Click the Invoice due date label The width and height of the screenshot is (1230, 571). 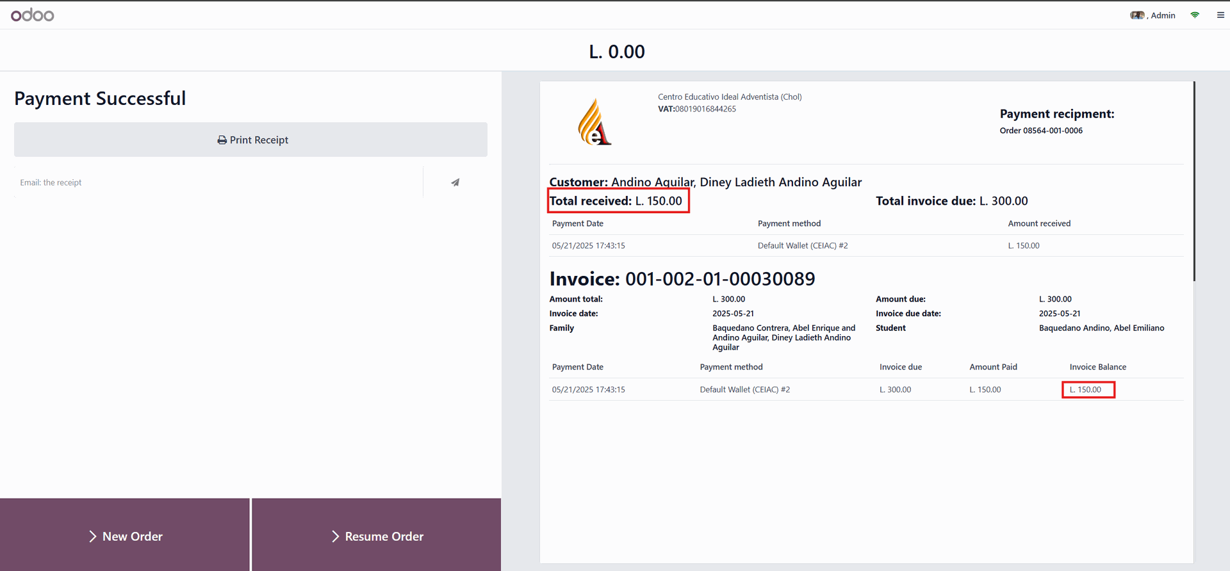[908, 314]
